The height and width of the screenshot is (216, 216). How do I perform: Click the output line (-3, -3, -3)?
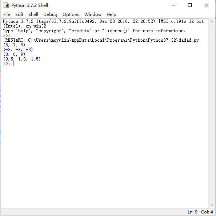click(x=18, y=49)
